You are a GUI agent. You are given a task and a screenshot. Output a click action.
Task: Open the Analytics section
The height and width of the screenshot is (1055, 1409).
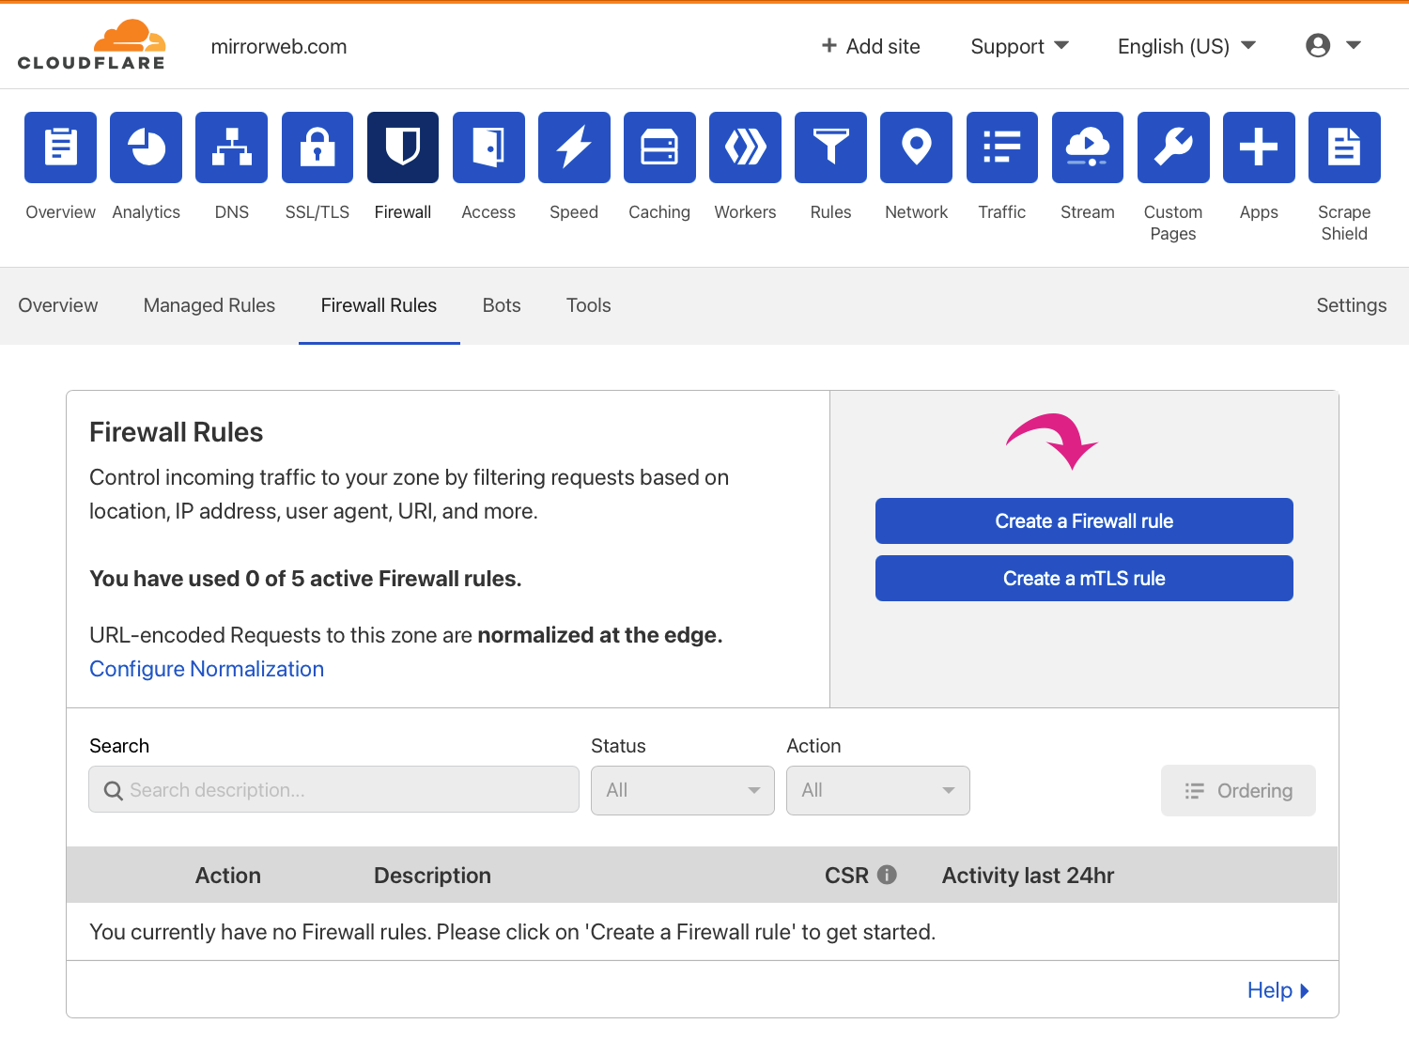146,147
